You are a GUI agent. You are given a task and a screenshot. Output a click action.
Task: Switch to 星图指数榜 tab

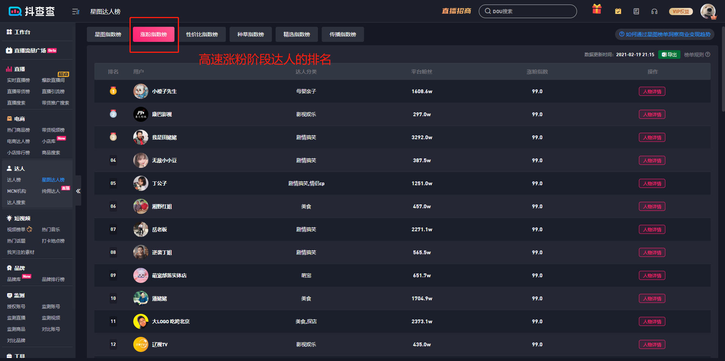click(108, 34)
